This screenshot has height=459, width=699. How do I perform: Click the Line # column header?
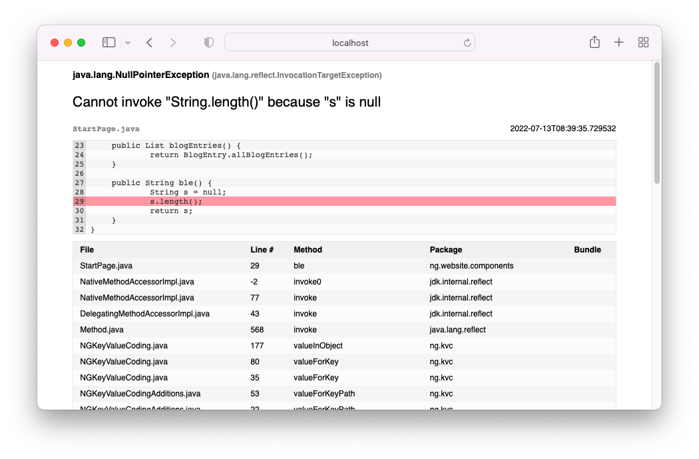click(x=262, y=250)
